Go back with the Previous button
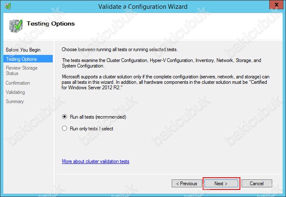 click(x=187, y=183)
